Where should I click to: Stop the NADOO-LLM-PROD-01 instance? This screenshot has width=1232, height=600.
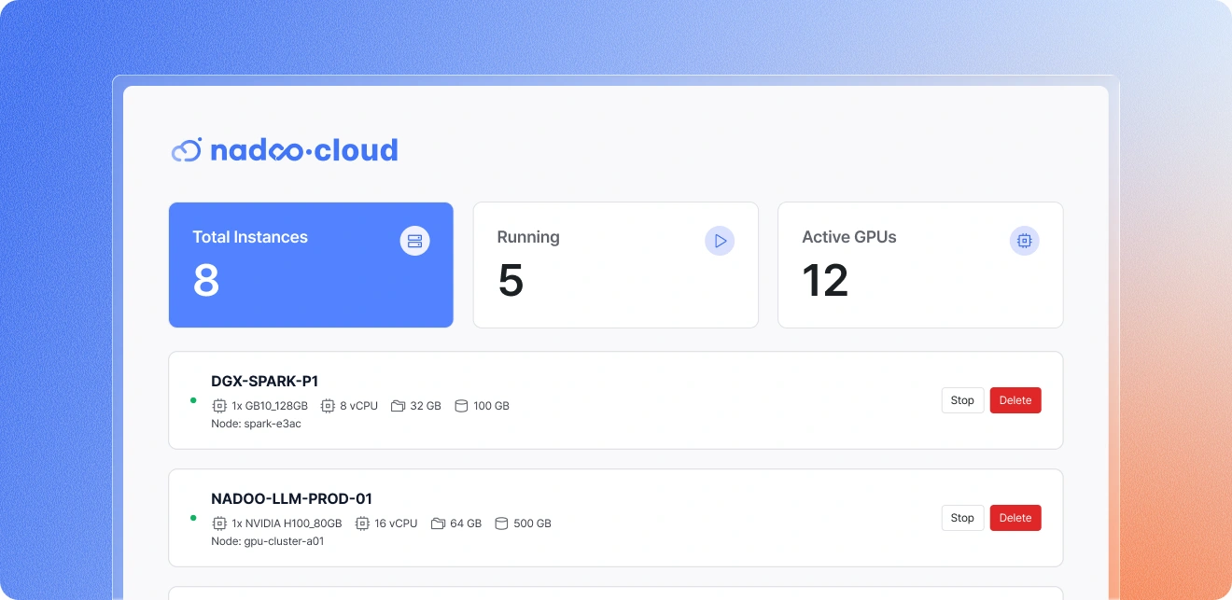(962, 518)
